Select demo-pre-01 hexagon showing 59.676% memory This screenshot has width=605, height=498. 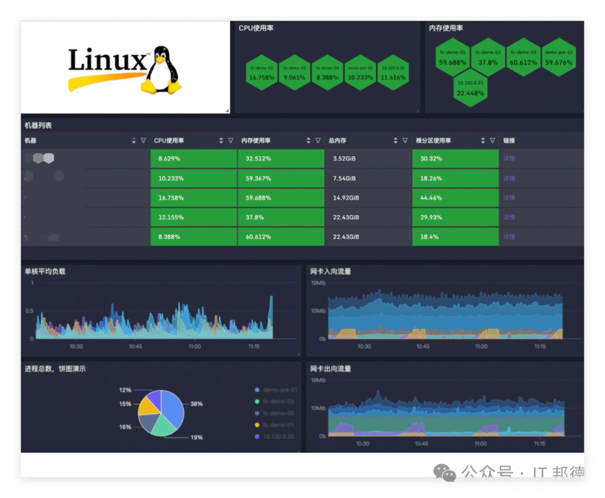[559, 58]
